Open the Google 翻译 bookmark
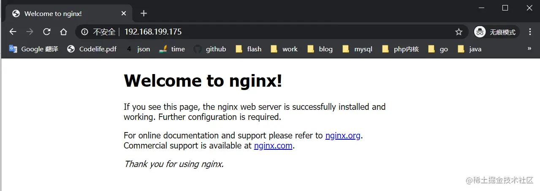Viewport: 540px width, 191px height. point(34,49)
